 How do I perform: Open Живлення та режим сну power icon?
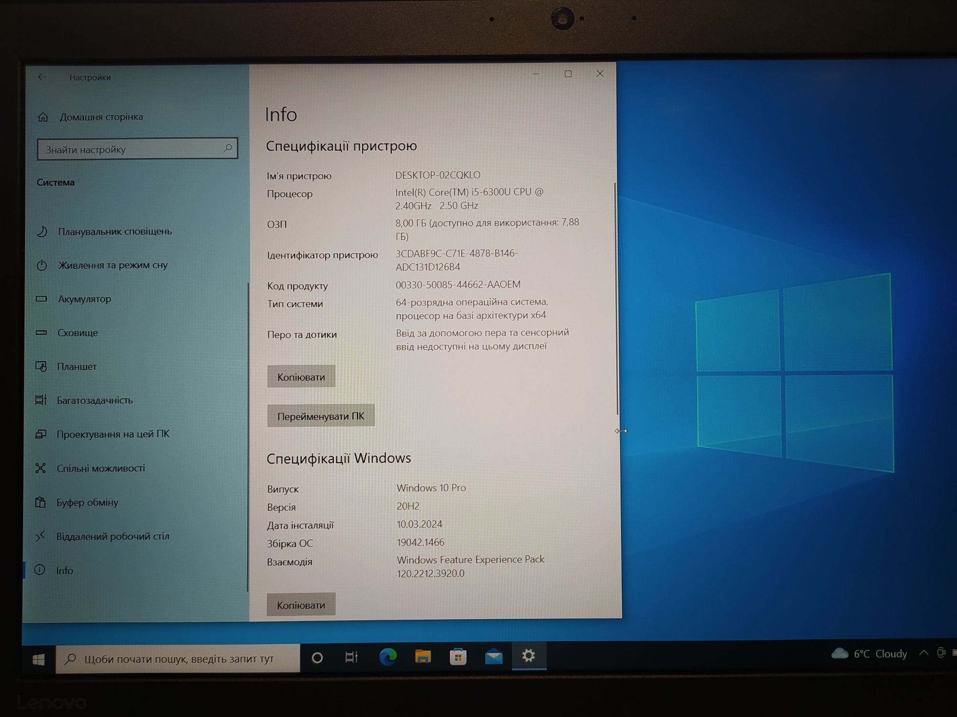coord(42,265)
